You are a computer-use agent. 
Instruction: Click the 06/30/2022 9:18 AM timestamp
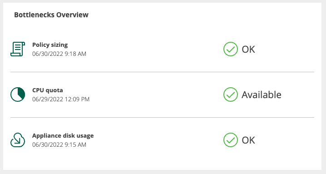[59, 54]
